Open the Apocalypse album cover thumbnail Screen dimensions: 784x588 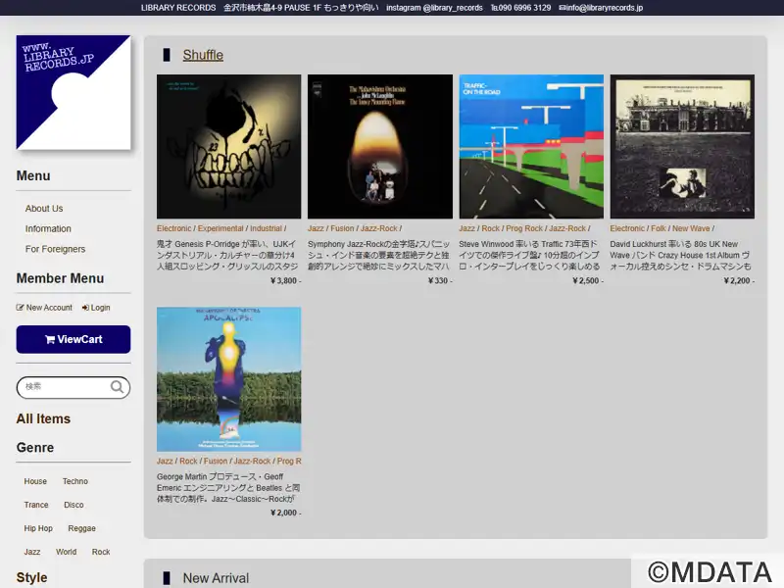pyautogui.click(x=228, y=379)
